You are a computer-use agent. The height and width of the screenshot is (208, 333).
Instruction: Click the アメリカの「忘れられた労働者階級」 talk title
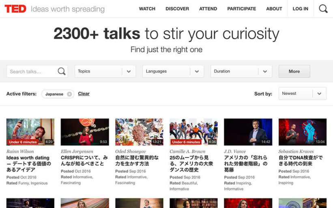click(246, 164)
